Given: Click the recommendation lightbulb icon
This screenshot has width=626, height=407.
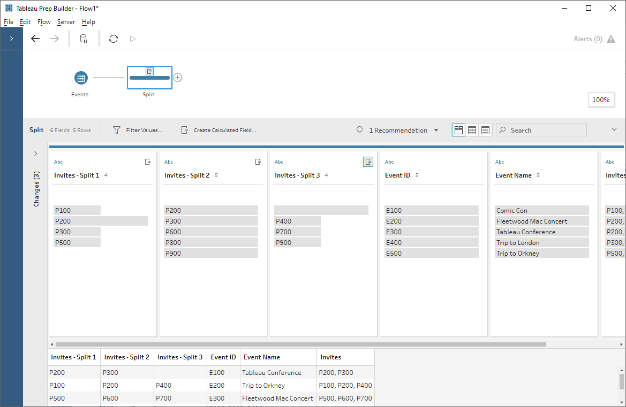Looking at the screenshot, I should (359, 130).
